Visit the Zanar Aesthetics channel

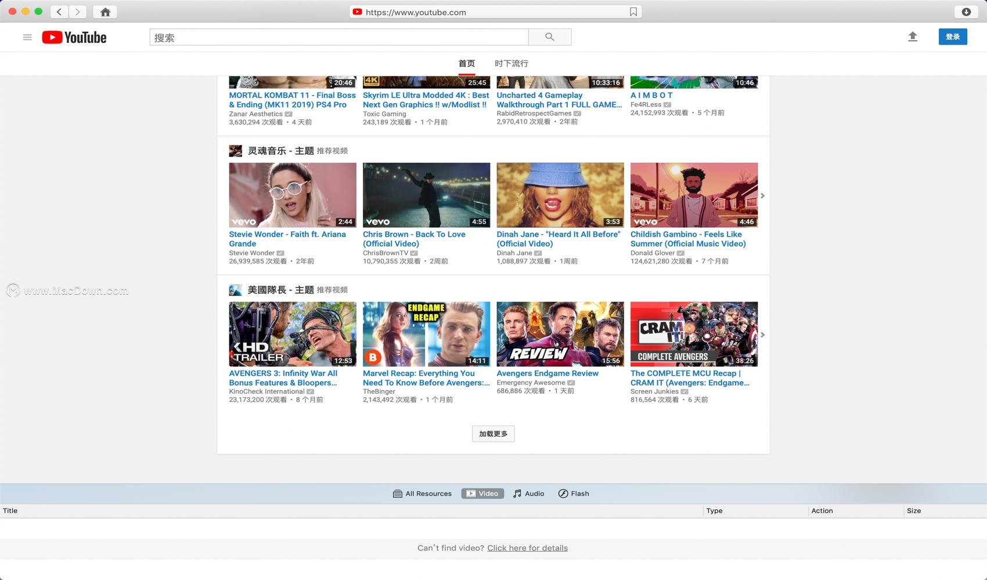coord(255,114)
